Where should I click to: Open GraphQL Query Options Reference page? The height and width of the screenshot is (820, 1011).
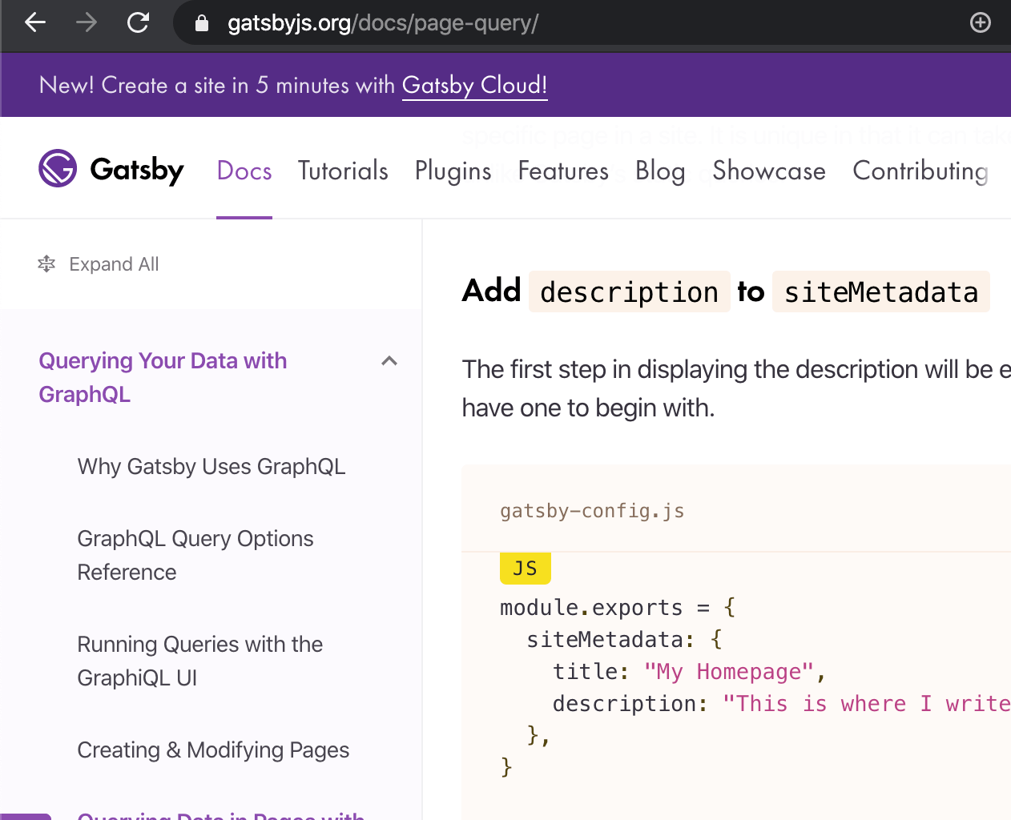click(195, 555)
